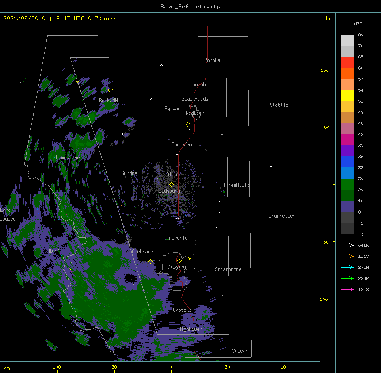Click the yellow 51 dBZ color swatch
Image resolution: width=381 pixels, height=373 pixels.
347,95
